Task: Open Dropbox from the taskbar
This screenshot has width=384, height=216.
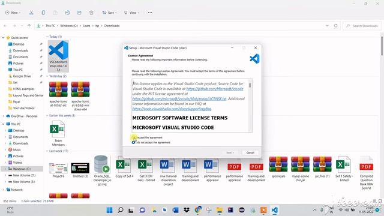Action: click(187, 210)
